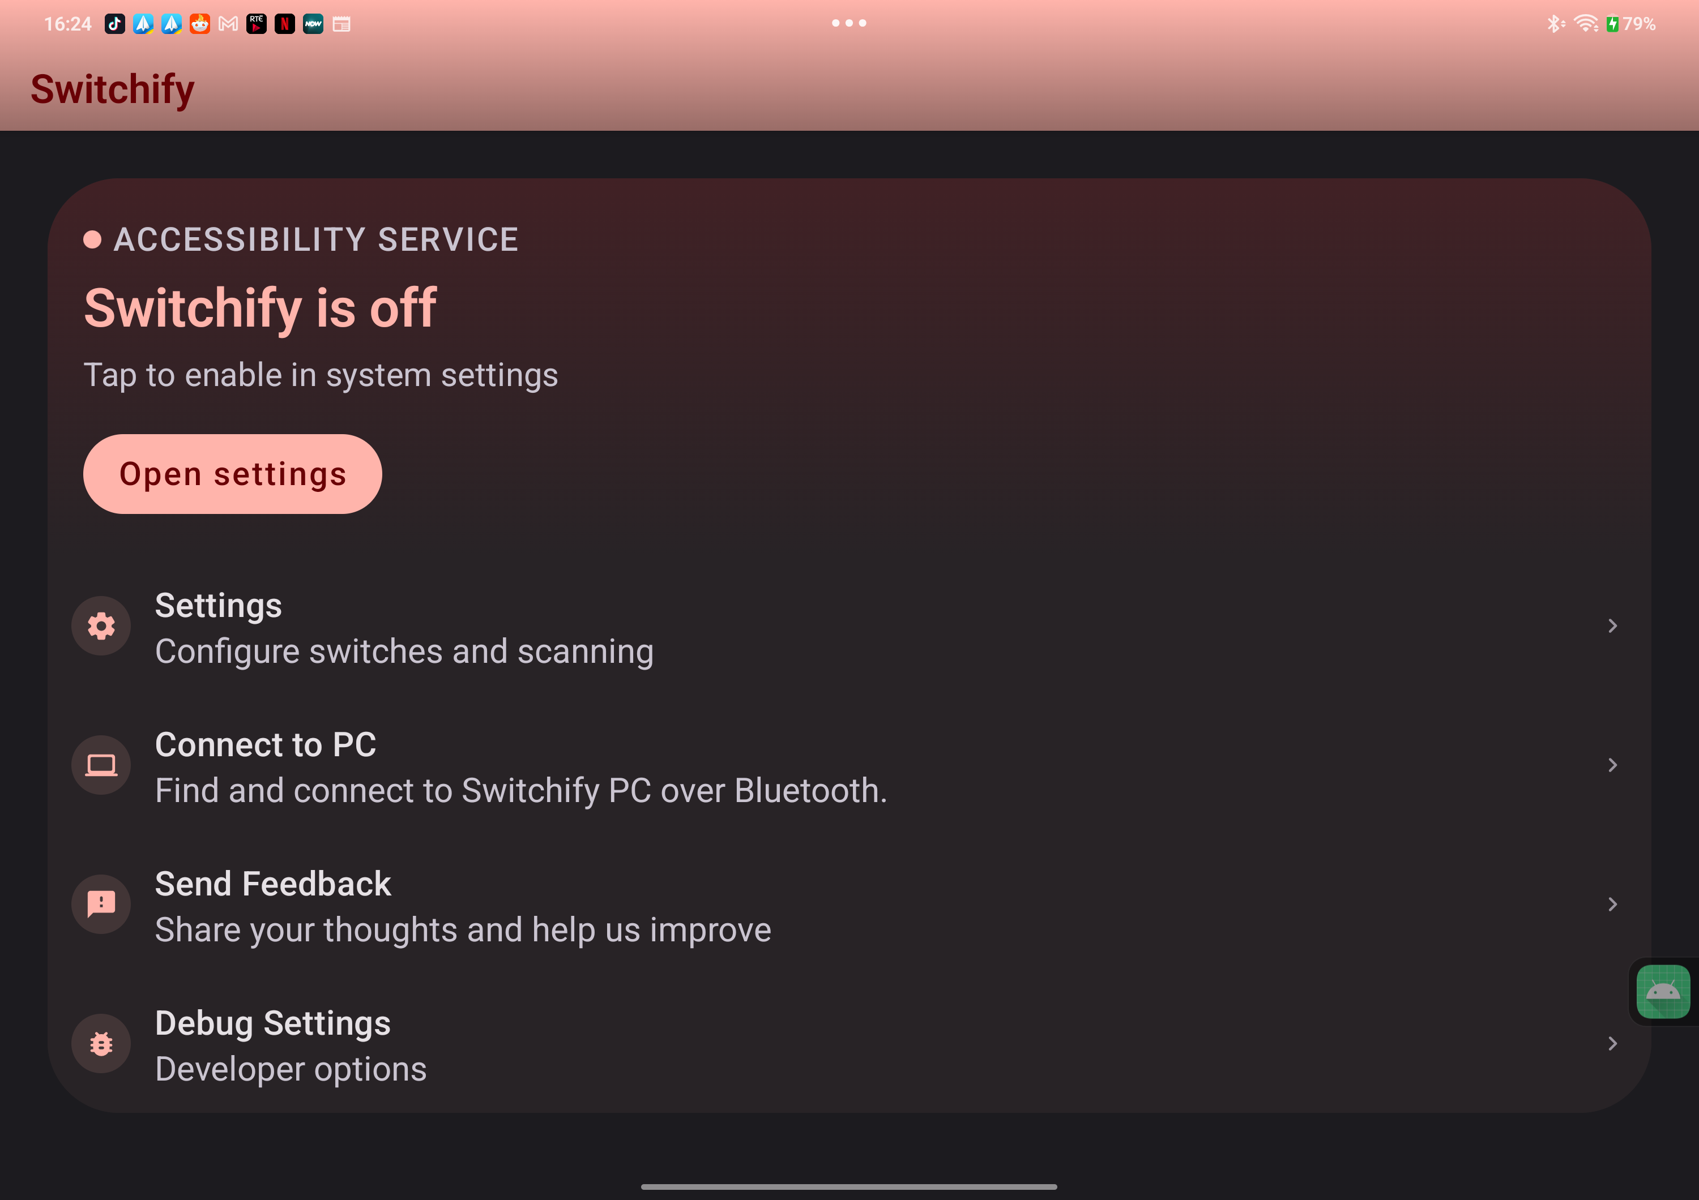
Task: Click the Connect to PC laptop icon
Action: point(101,765)
